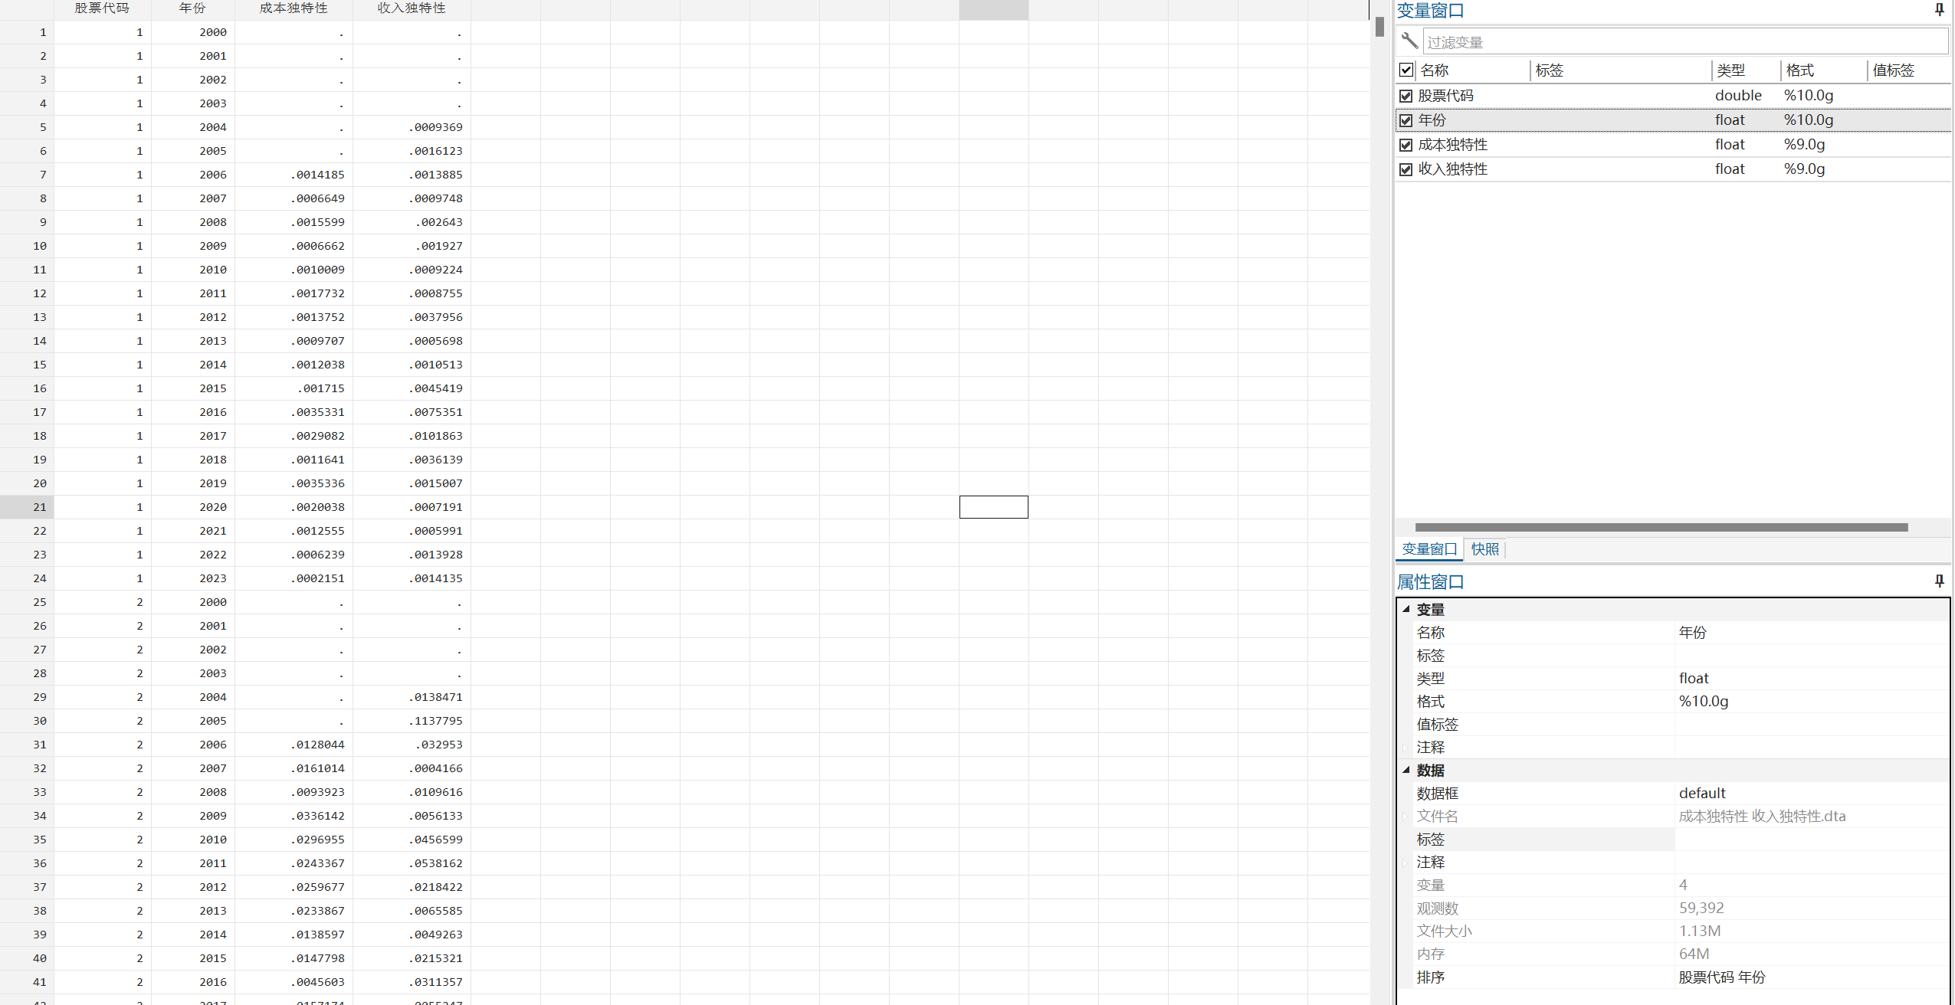1955x1005 pixels.
Task: Focus the 过滤变量 filter input
Action: click(1684, 42)
